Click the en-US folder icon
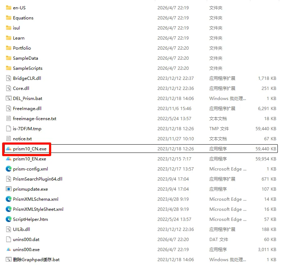Viewport: 285px width, 268px height. click(9, 8)
